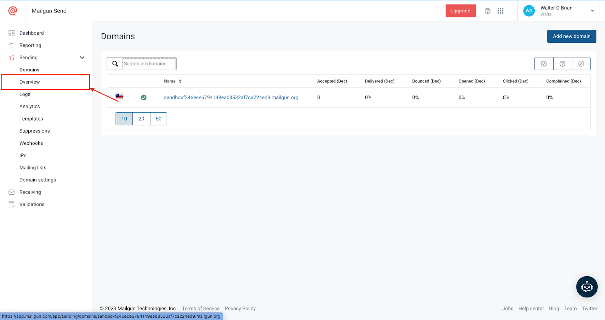Viewport: 605px width, 320px height.
Task: Open Terms of Service link
Action: coord(201,309)
